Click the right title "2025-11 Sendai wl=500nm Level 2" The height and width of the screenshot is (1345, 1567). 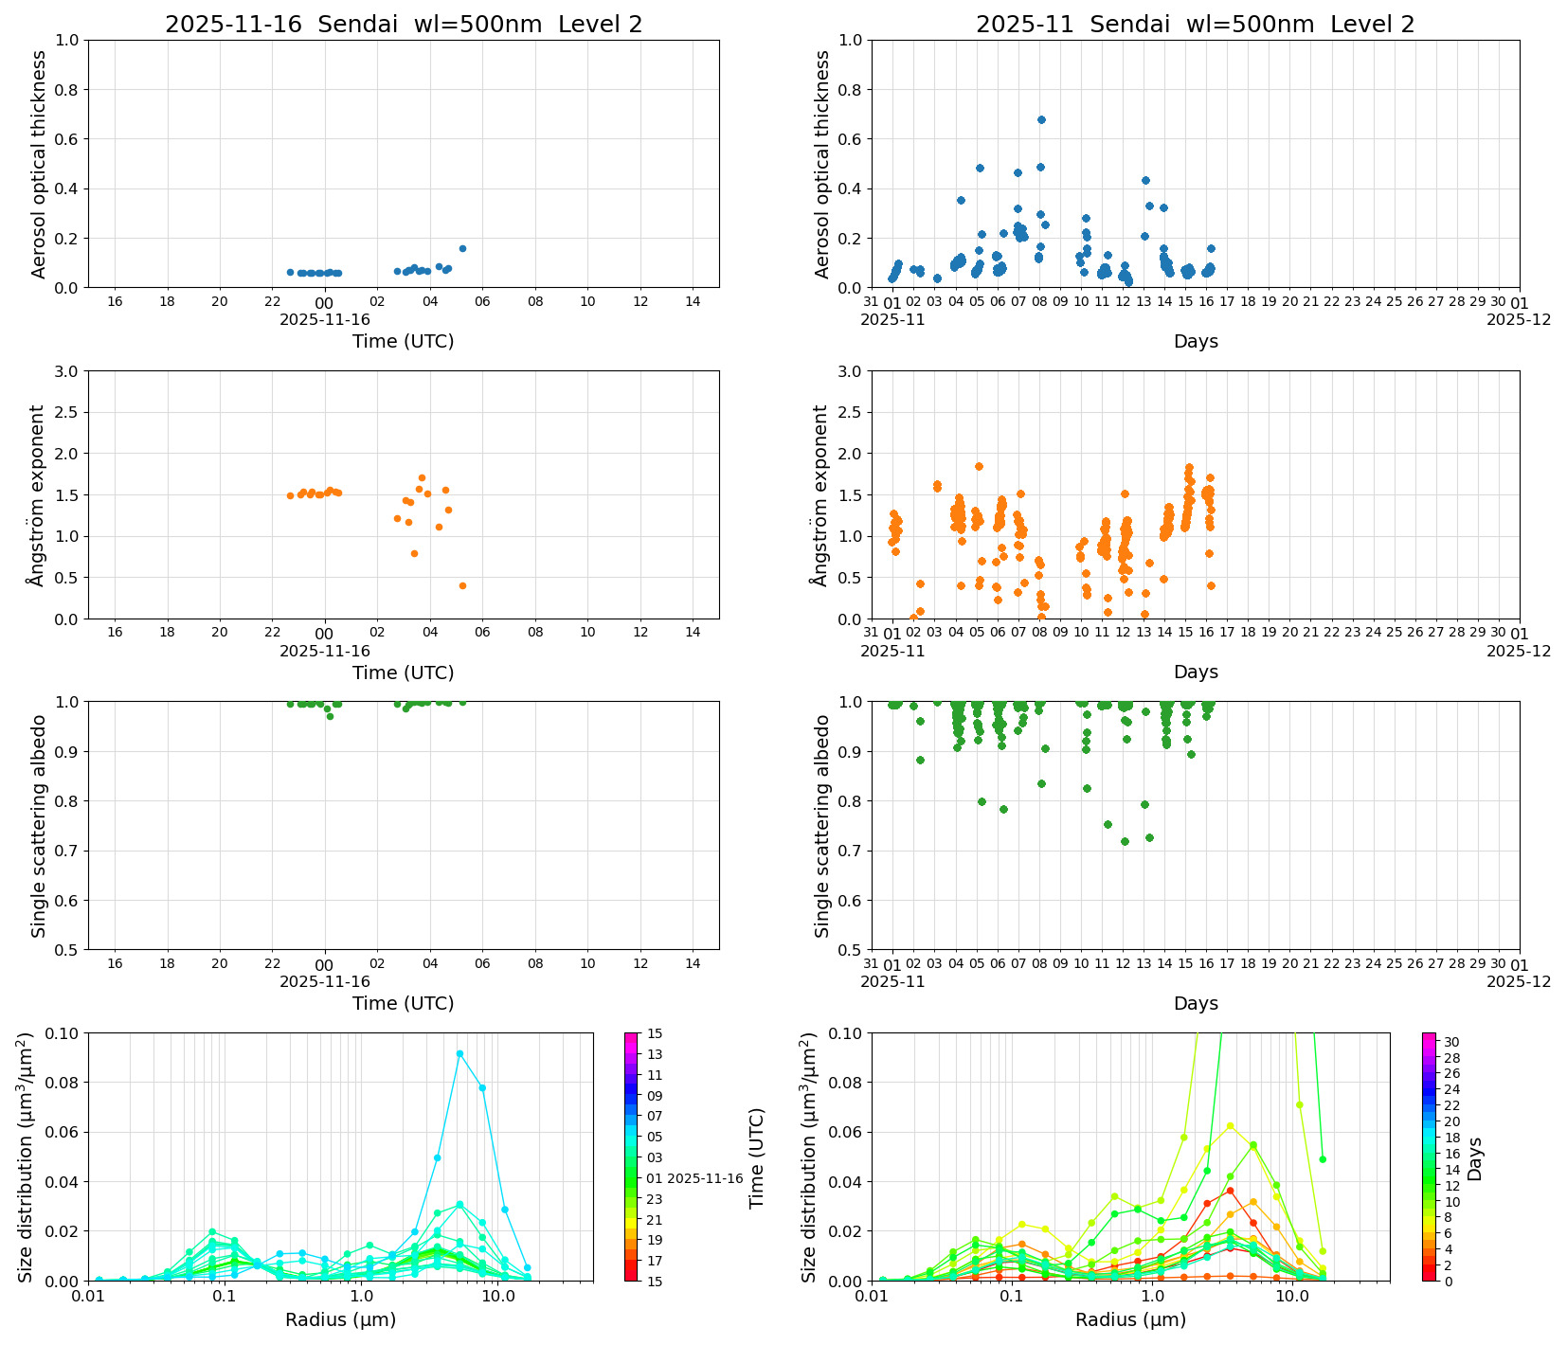coord(1195,25)
